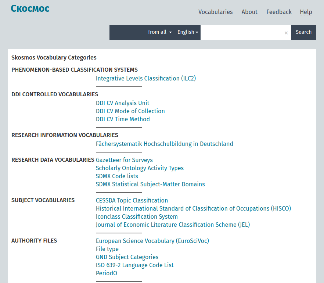
Task: Open GND Subject Categories
Action: 127,257
